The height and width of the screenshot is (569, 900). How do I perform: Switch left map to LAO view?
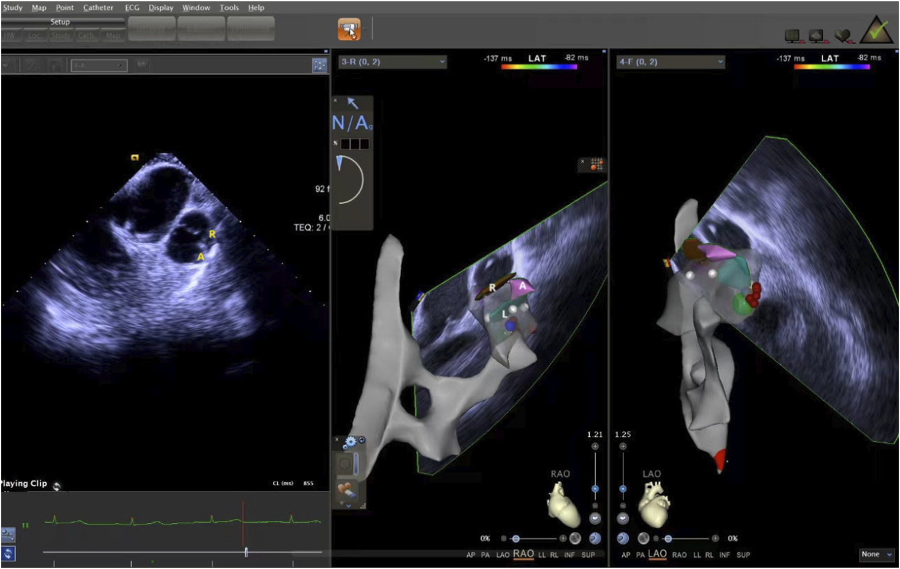502,555
